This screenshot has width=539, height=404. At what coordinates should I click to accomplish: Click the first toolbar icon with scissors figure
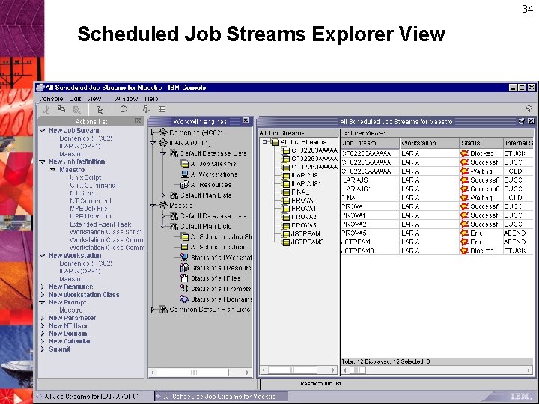46,109
